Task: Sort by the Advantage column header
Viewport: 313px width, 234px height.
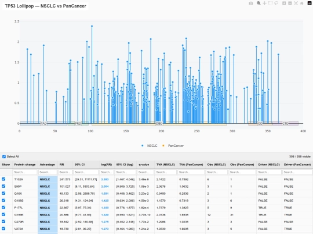Action: point(47,165)
